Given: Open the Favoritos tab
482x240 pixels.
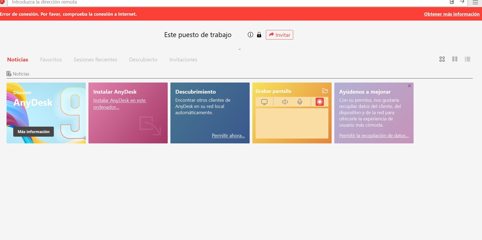Looking at the screenshot, I should [51, 60].
